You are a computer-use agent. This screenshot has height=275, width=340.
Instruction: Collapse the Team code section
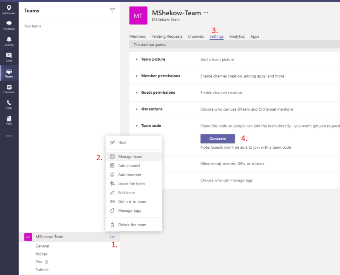[136, 126]
